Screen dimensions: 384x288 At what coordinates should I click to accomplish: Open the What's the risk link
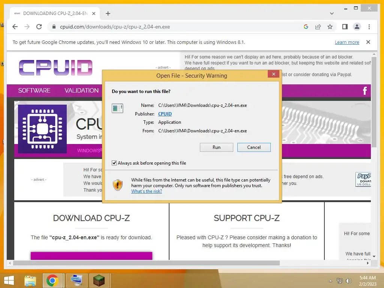(x=147, y=191)
